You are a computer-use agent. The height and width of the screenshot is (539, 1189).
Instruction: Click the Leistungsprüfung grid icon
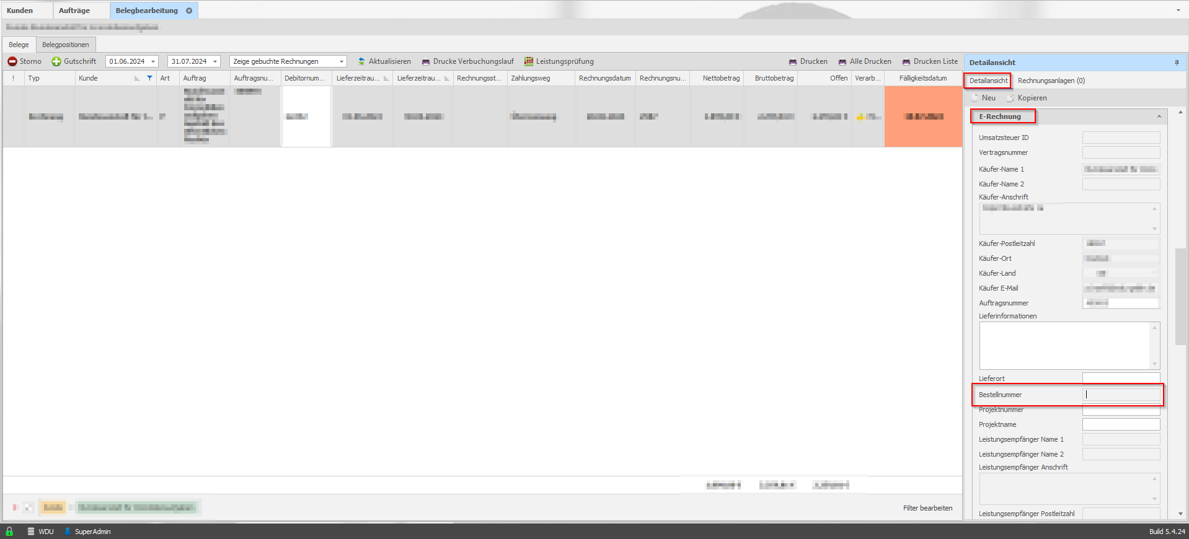click(x=529, y=61)
